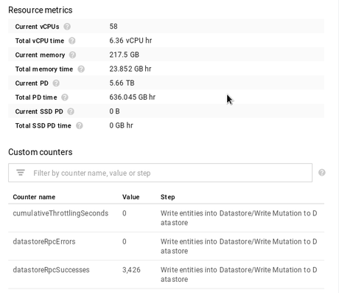The width and height of the screenshot is (339, 293).
Task: Click the Step column header
Action: (x=168, y=197)
